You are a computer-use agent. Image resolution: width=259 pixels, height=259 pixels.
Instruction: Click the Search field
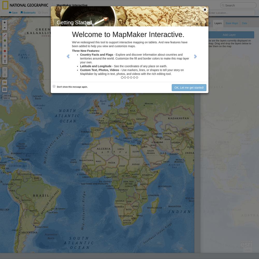(x=238, y=5)
